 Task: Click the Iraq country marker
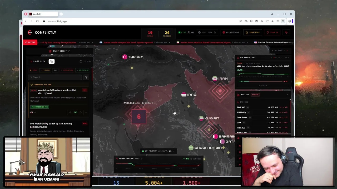click(x=189, y=94)
